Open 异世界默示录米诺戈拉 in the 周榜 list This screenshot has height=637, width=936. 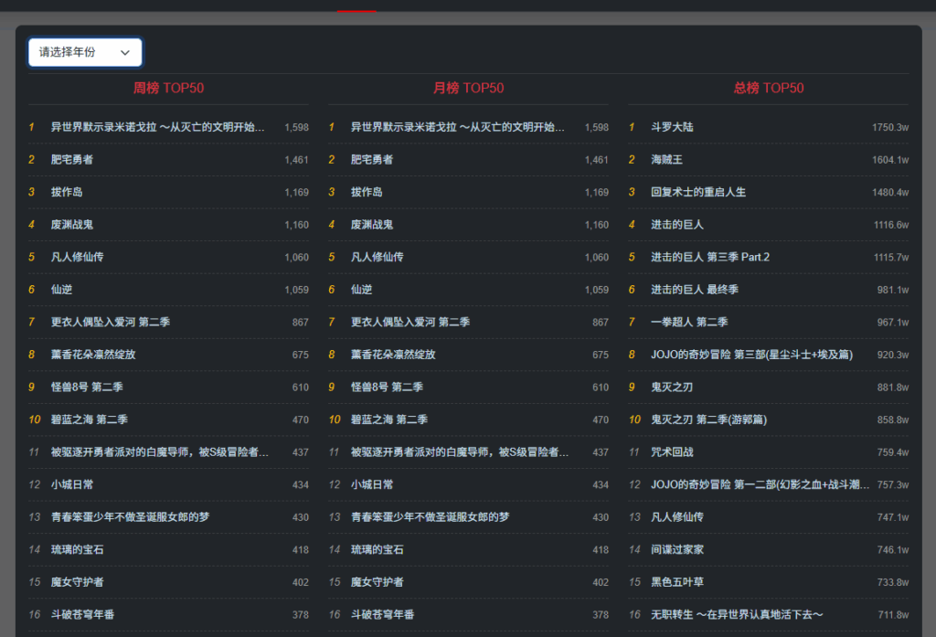(157, 127)
